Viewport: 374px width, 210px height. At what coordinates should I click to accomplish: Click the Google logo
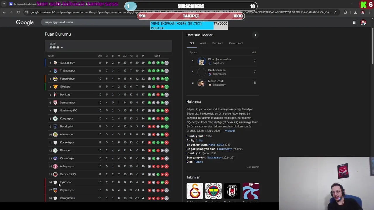pyautogui.click(x=25, y=22)
